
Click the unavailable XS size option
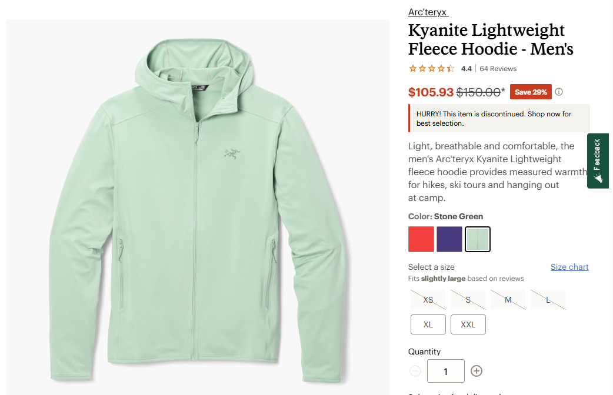coord(428,300)
